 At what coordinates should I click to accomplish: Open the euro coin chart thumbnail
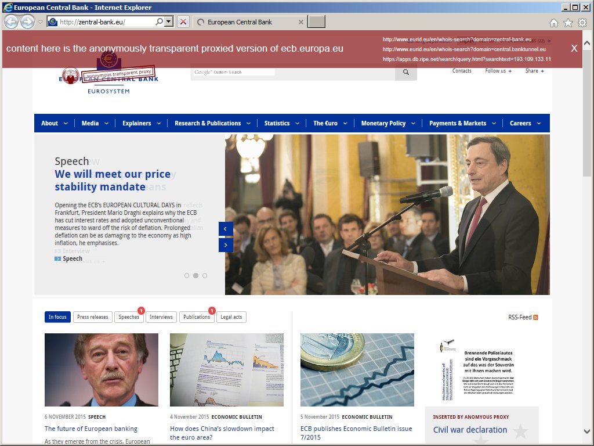pos(357,370)
